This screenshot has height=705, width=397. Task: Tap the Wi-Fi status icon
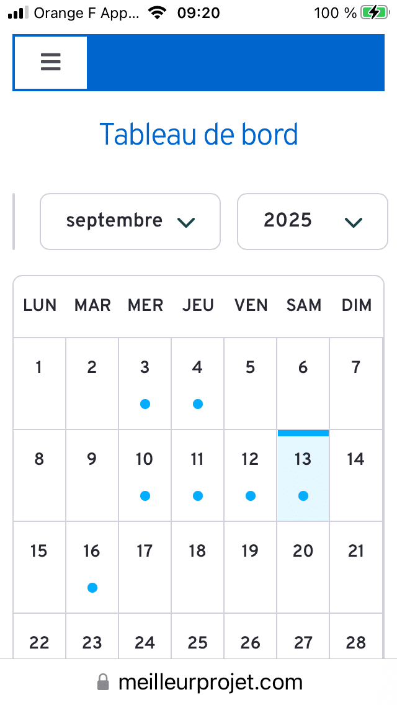pyautogui.click(x=159, y=12)
